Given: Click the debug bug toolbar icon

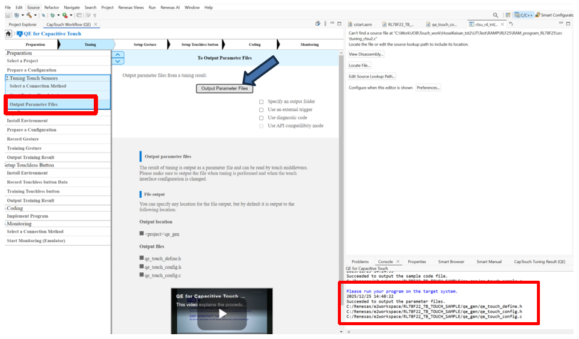Looking at the screenshot, I should coord(52,15).
